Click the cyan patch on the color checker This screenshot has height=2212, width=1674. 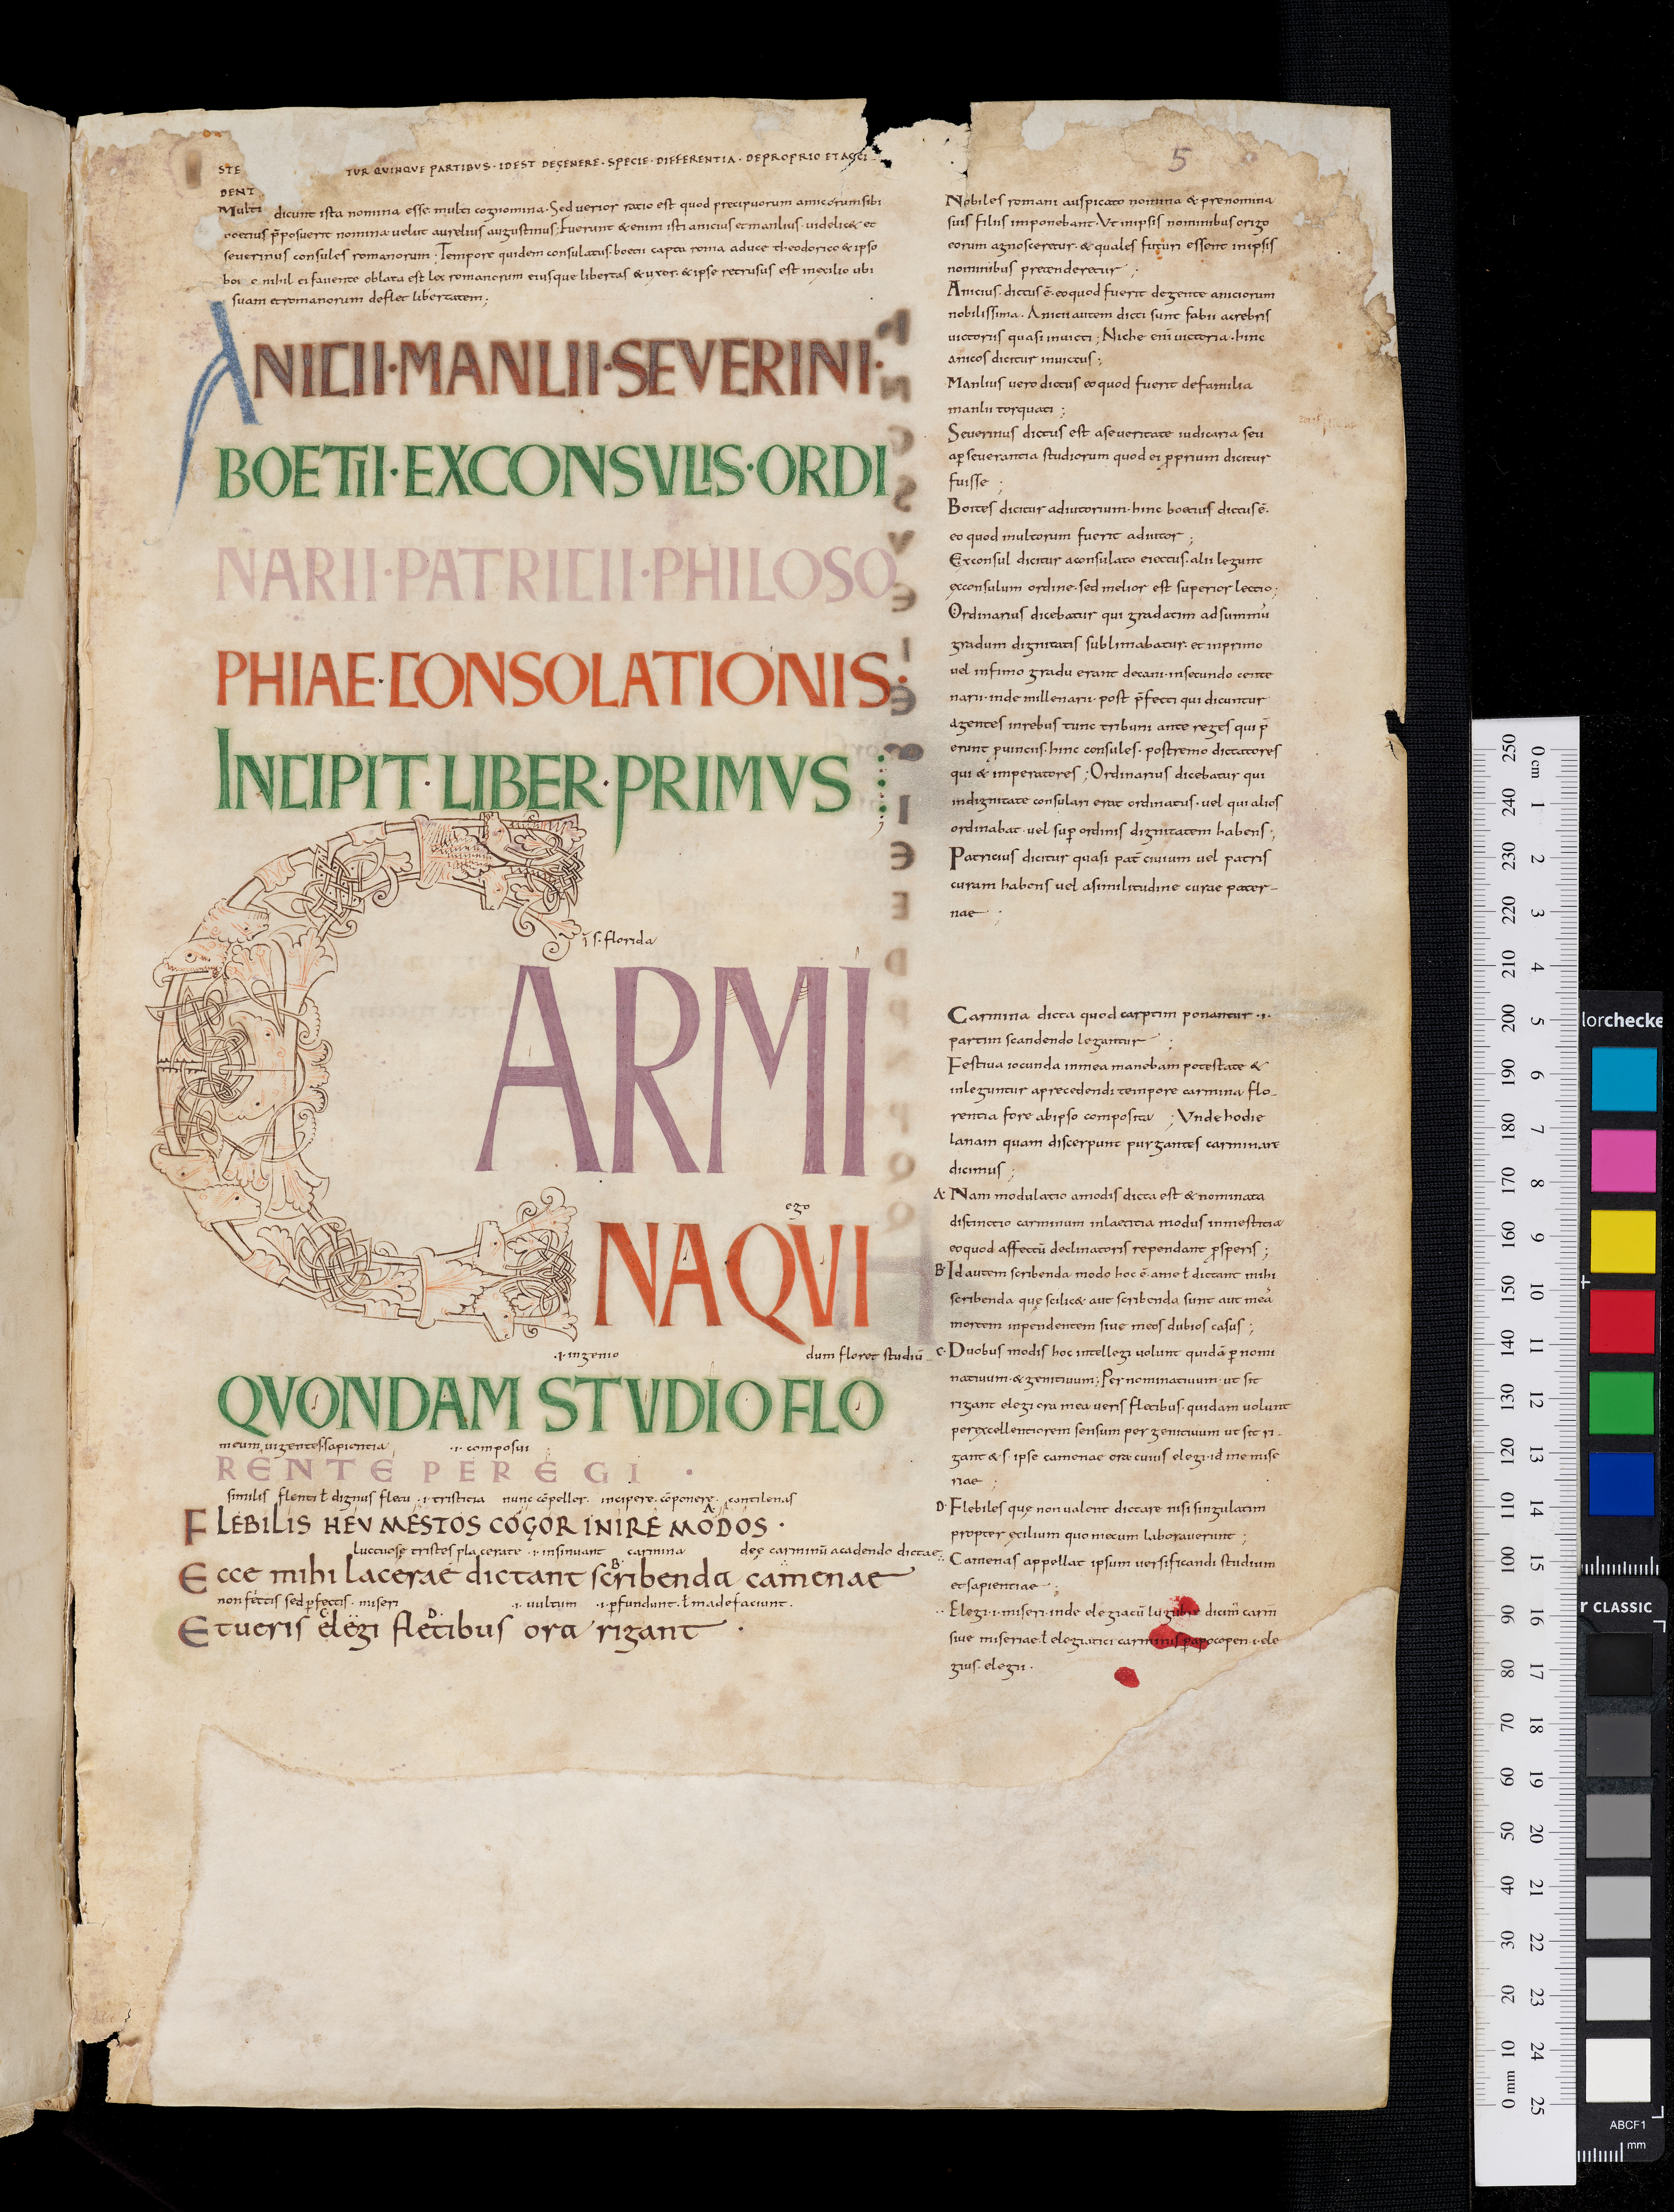(1623, 1079)
